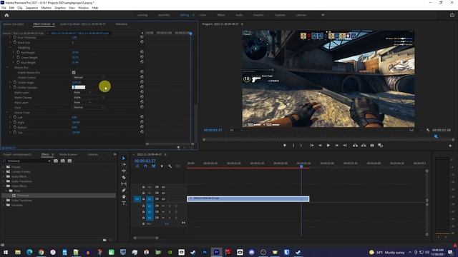Toggle Snap in timeline
Image resolution: width=458 pixels, height=257 pixels.
145,166
